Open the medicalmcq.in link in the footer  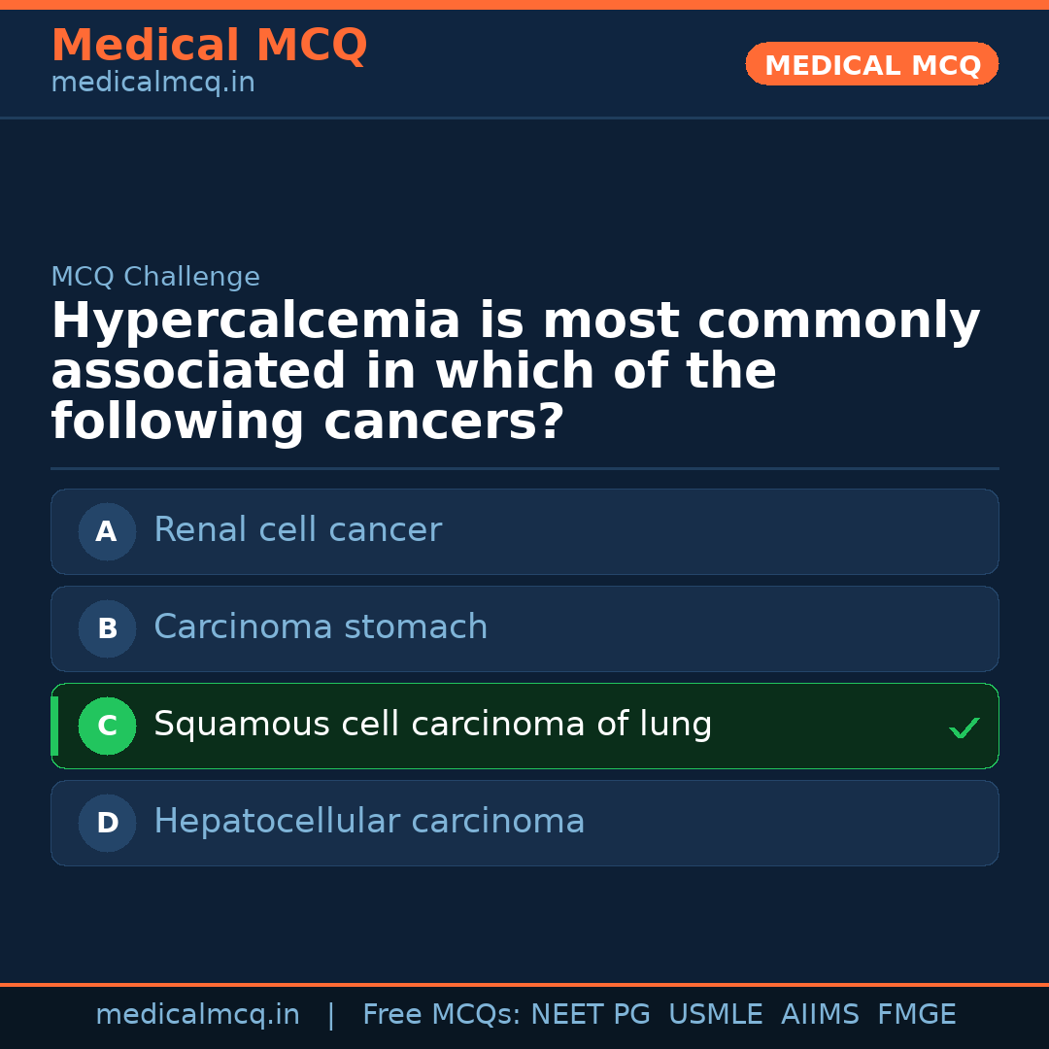(x=197, y=1015)
